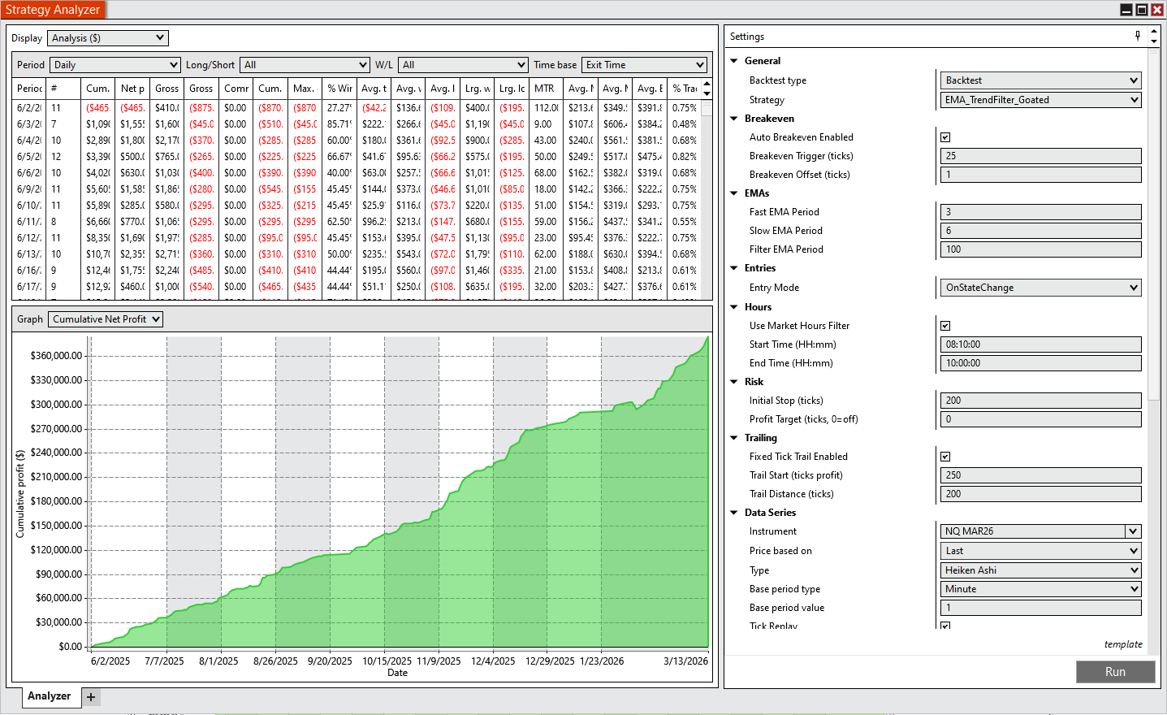This screenshot has width=1167, height=715.
Task: Toggle the Fixed Tick Trail Enabled checkbox
Action: click(x=945, y=457)
